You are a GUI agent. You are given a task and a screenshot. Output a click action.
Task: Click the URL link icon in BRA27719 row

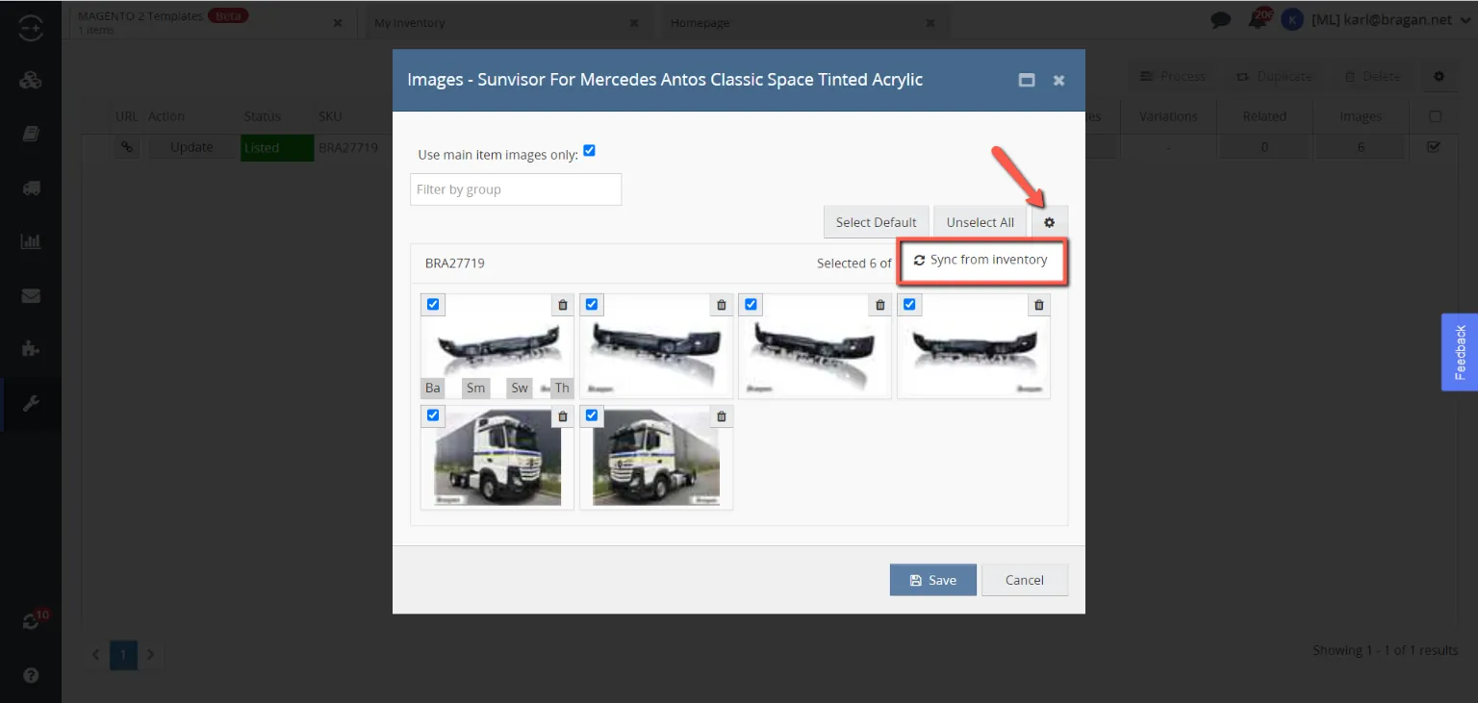[x=126, y=147]
